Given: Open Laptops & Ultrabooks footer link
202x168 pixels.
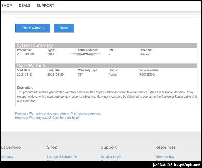Looking at the screenshot, I should tap(62, 157).
